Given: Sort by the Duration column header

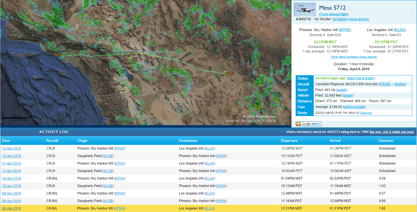Looking at the screenshot, I should 386,141.
